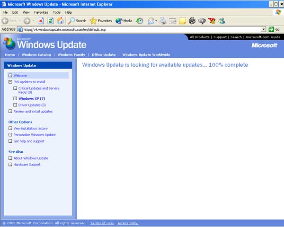Open Windows Update Worldwide link
Screen dimensions: 284x227
[x=146, y=55]
